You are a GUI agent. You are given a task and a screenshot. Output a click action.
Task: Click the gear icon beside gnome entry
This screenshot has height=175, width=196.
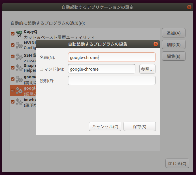click(19, 79)
